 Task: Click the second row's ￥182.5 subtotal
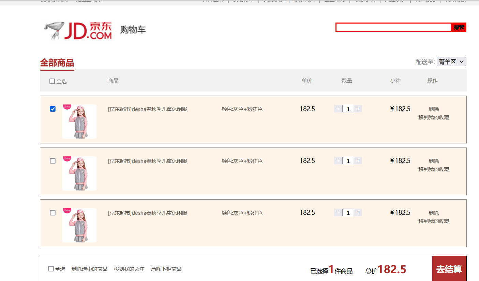pyautogui.click(x=400, y=161)
